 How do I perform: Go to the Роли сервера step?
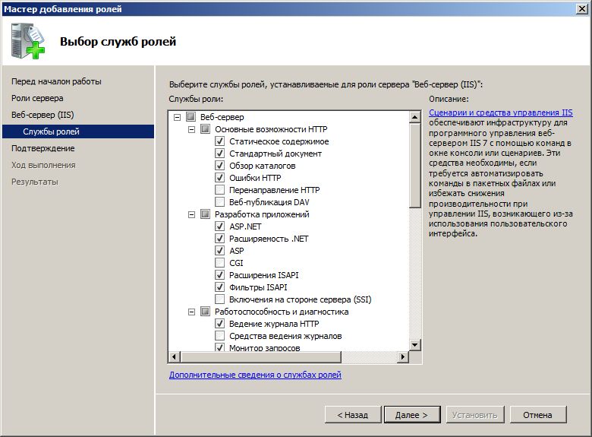[37, 98]
